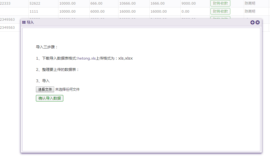Image resolution: width=270 pixels, height=157 pixels.
Task: Click 财务收款 button in the 52622 row
Action: pyautogui.click(x=220, y=3)
